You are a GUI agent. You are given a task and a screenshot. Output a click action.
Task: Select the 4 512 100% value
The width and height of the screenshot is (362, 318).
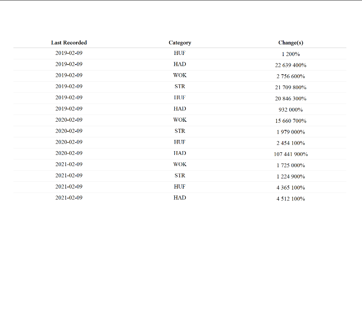[290, 199]
